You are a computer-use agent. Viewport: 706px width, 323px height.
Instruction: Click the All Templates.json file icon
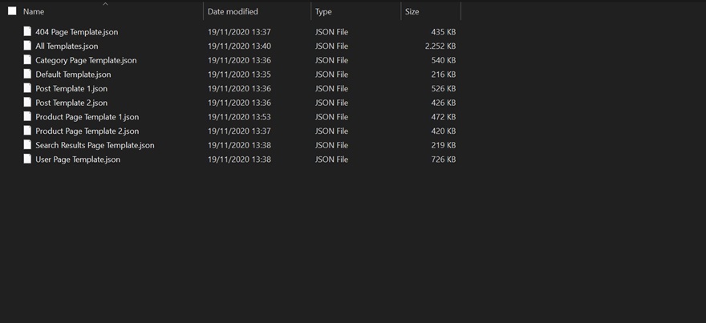pos(27,46)
